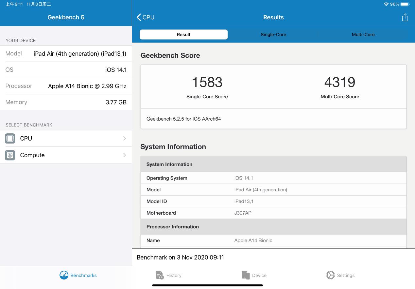415x289 pixels.
Task: Tap the home indicator bar
Action: pyautogui.click(x=207, y=285)
